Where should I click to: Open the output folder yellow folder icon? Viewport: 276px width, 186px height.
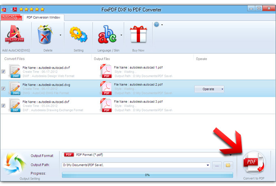(x=228, y=165)
